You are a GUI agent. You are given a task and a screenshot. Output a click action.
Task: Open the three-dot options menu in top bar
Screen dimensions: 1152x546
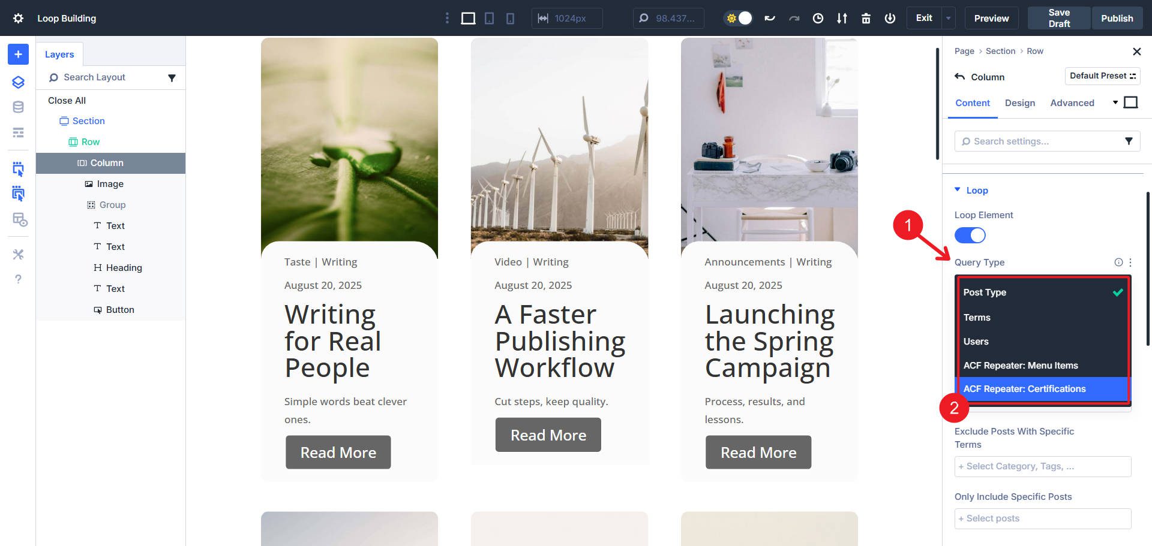click(x=447, y=18)
